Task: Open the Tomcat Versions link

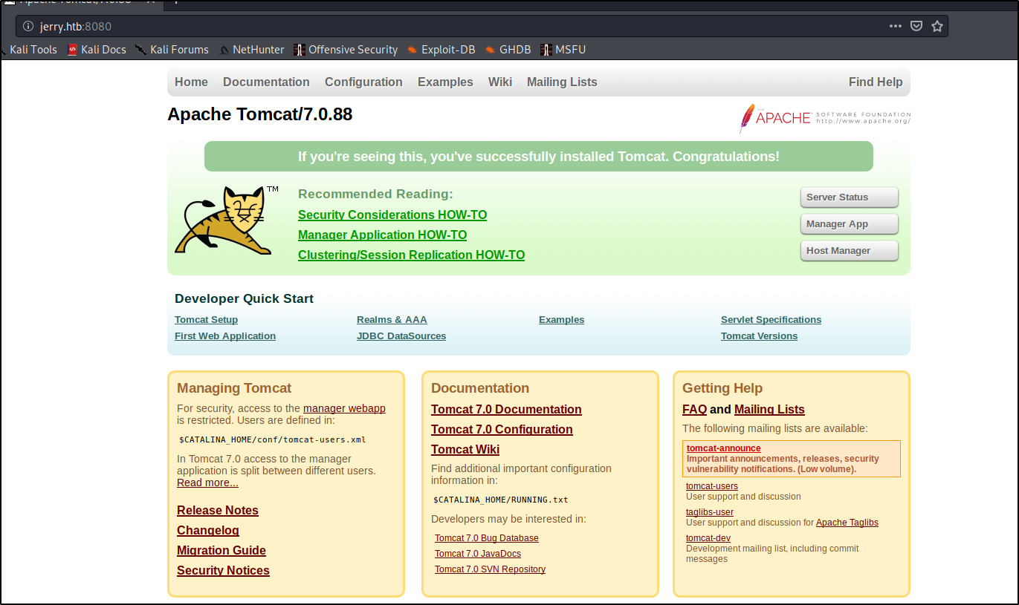Action: pos(759,336)
